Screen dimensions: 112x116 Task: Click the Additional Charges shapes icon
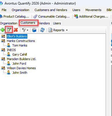[76, 16]
